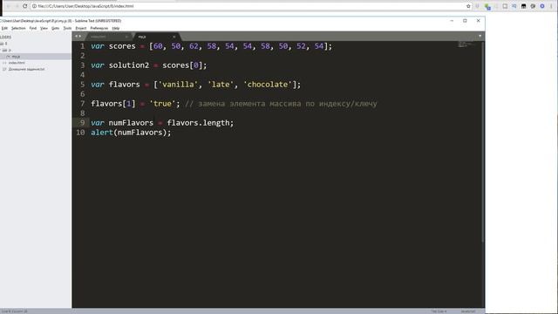Viewport: 558px width, 314px height.
Task: Click the JavaScript syntax selector in the status bar
Action: (x=468, y=311)
